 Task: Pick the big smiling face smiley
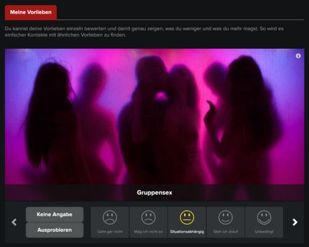[264, 217]
